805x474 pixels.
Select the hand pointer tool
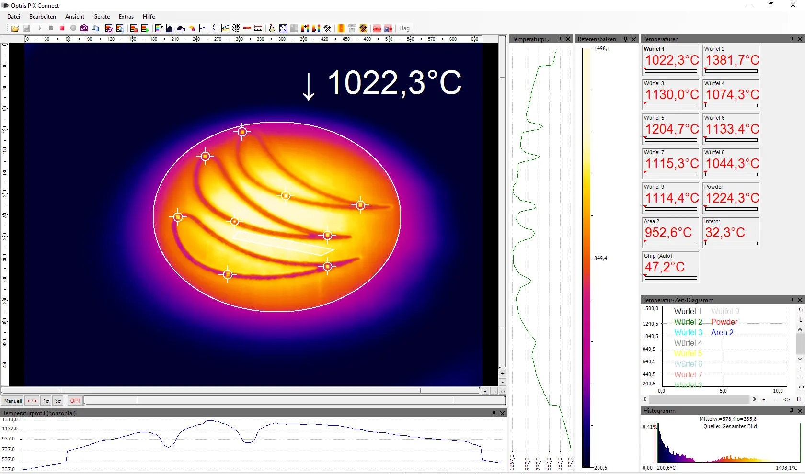tap(272, 28)
